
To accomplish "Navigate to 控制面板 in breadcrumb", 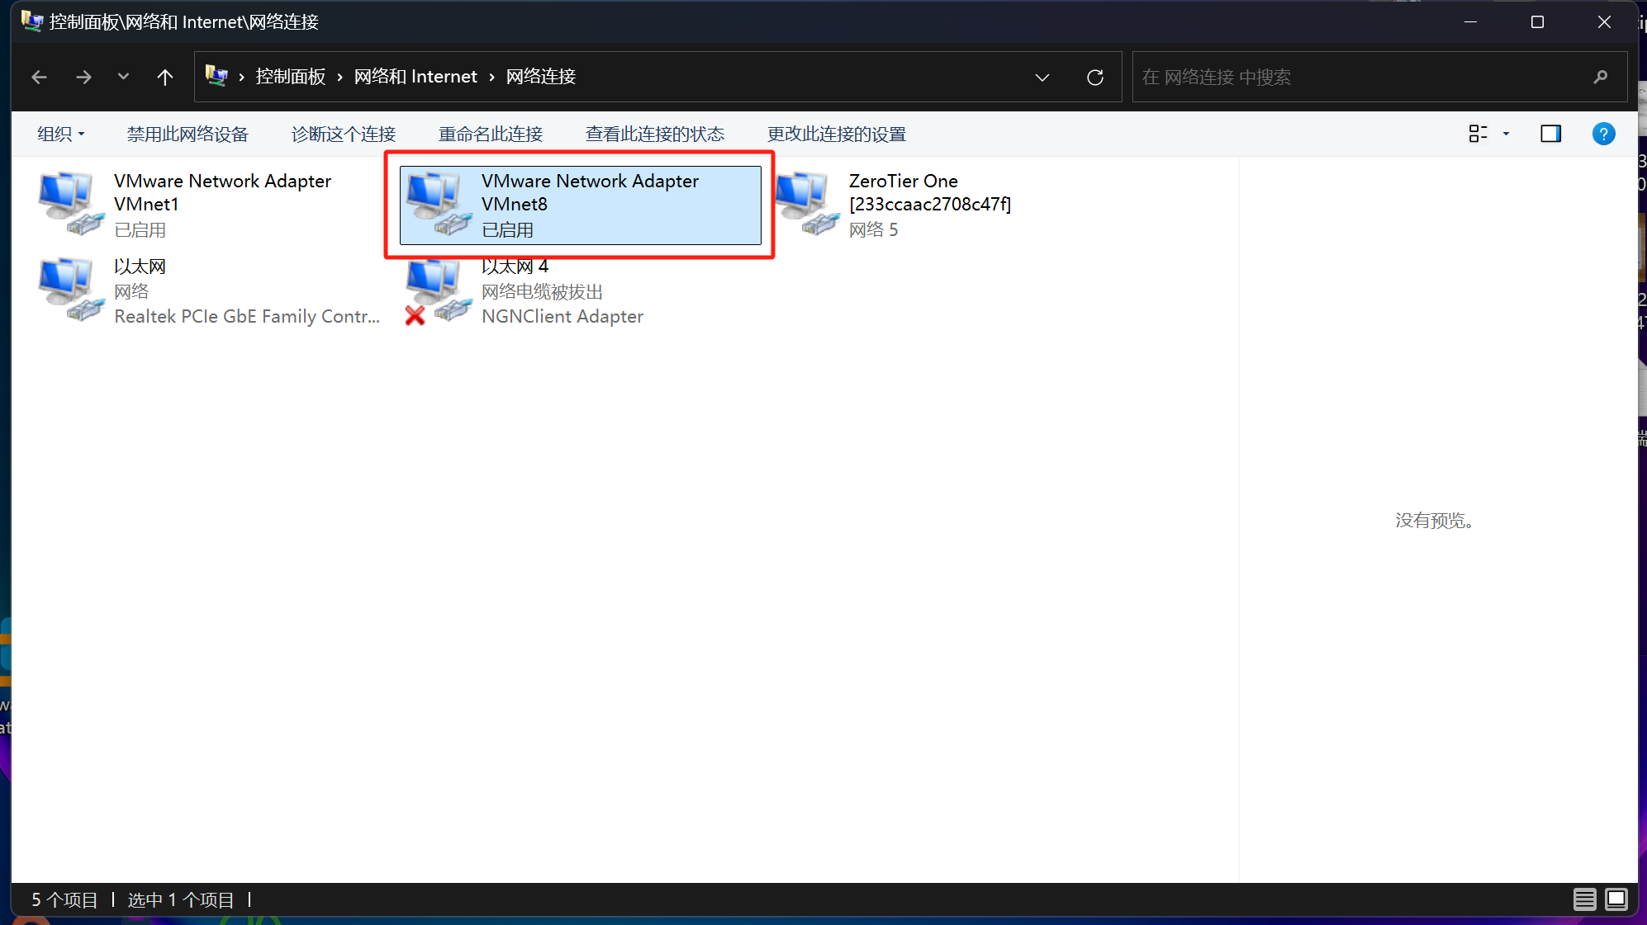I will [291, 77].
